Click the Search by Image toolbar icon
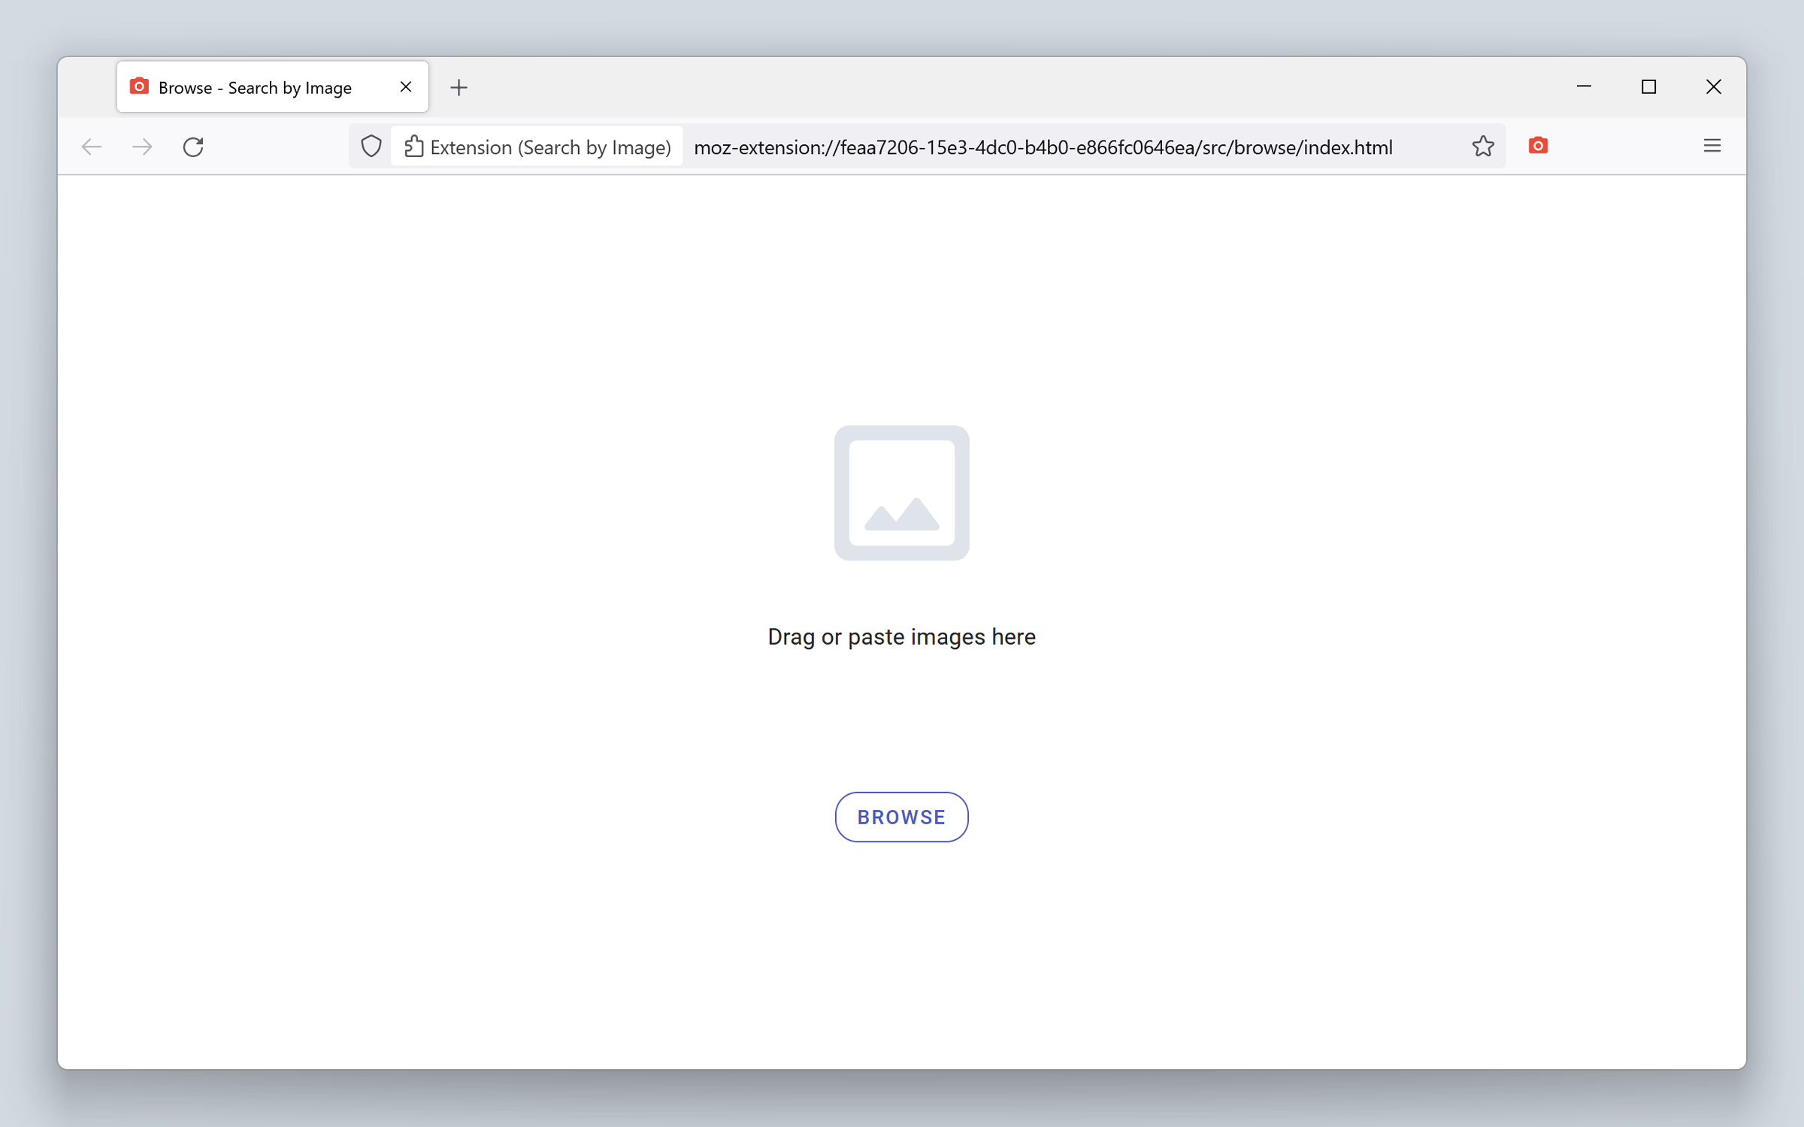The width and height of the screenshot is (1804, 1127). tap(1538, 146)
